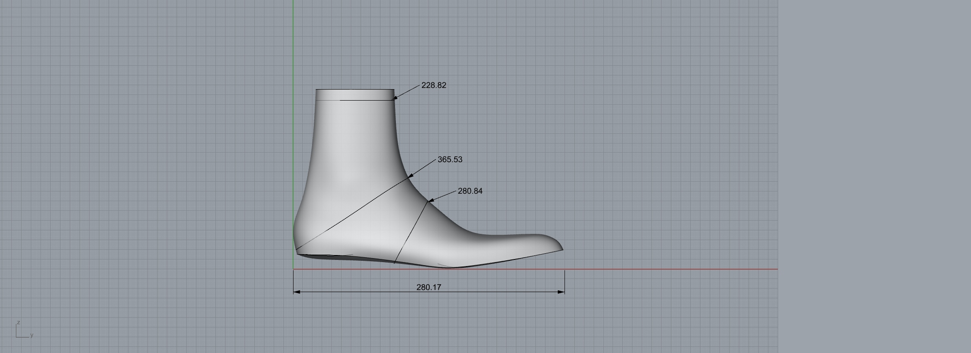Viewport: 971px width, 353px height.
Task: Select the short instep girth line
Action: pos(410,233)
